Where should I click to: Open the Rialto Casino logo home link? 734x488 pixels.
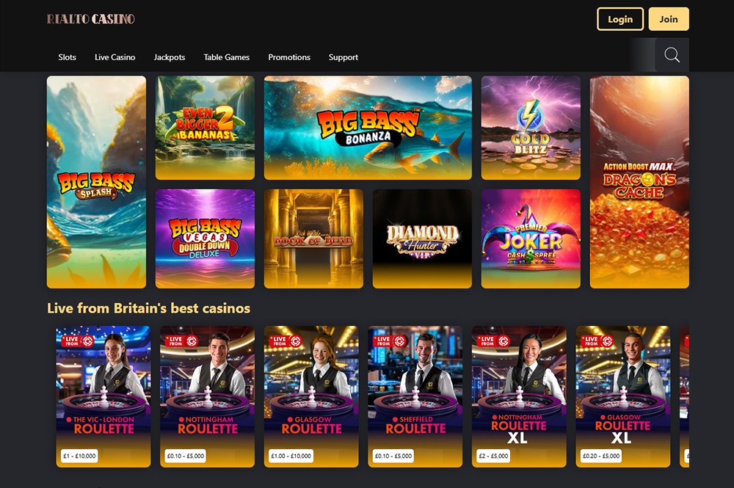[91, 19]
